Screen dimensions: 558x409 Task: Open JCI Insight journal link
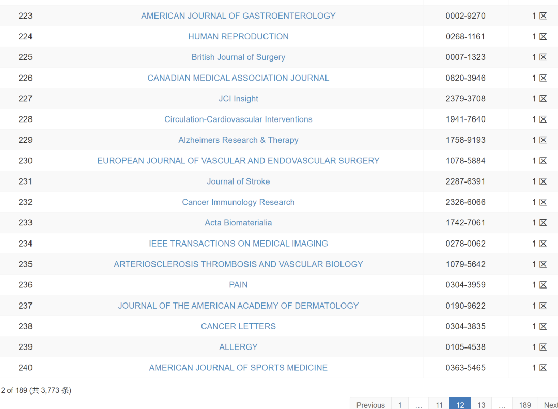[x=238, y=98]
